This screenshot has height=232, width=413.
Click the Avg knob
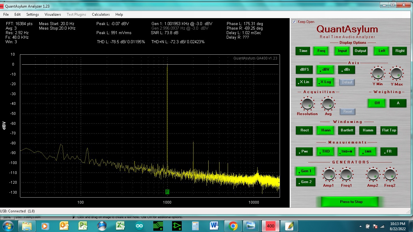pos(328,104)
